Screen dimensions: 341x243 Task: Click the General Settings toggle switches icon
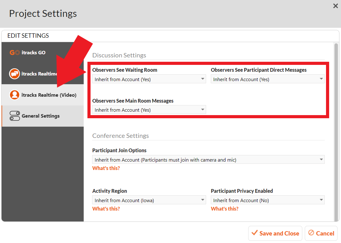point(15,116)
